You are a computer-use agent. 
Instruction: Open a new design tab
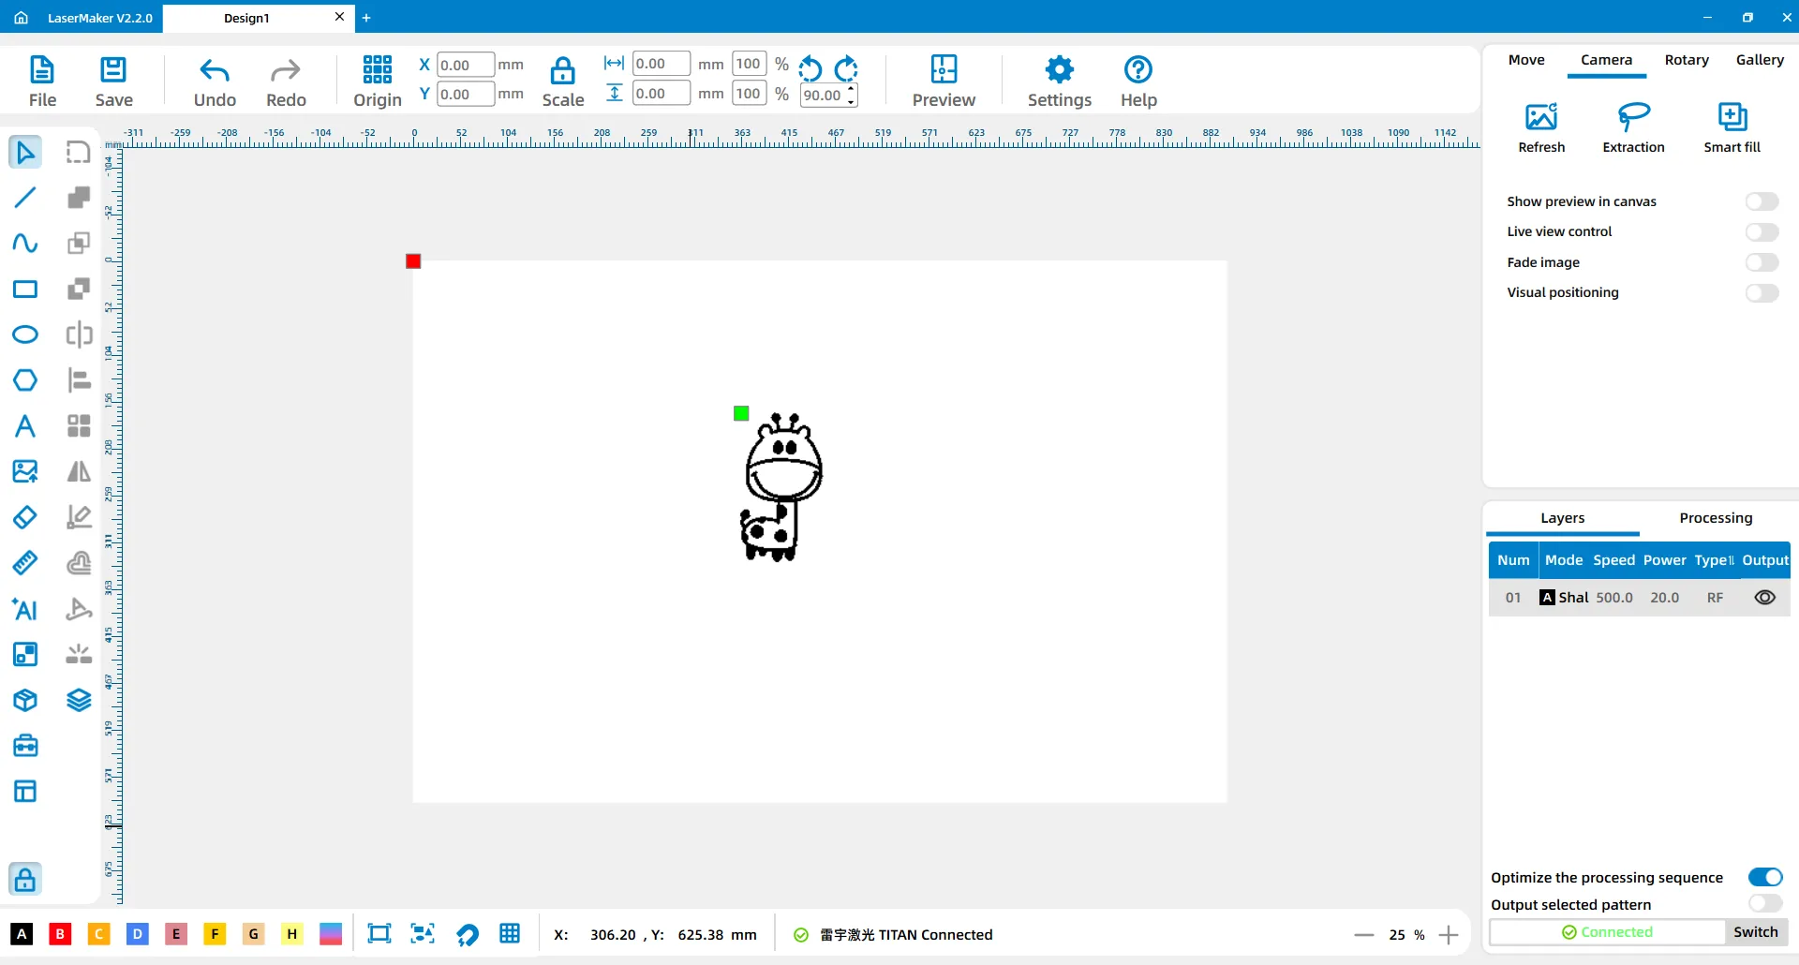pos(366,18)
